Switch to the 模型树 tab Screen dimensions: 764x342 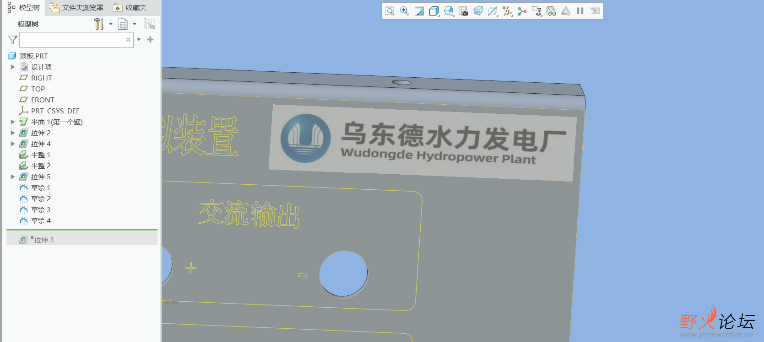click(24, 8)
